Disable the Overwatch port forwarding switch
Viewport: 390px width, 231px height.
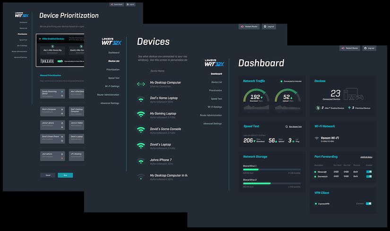point(369,177)
